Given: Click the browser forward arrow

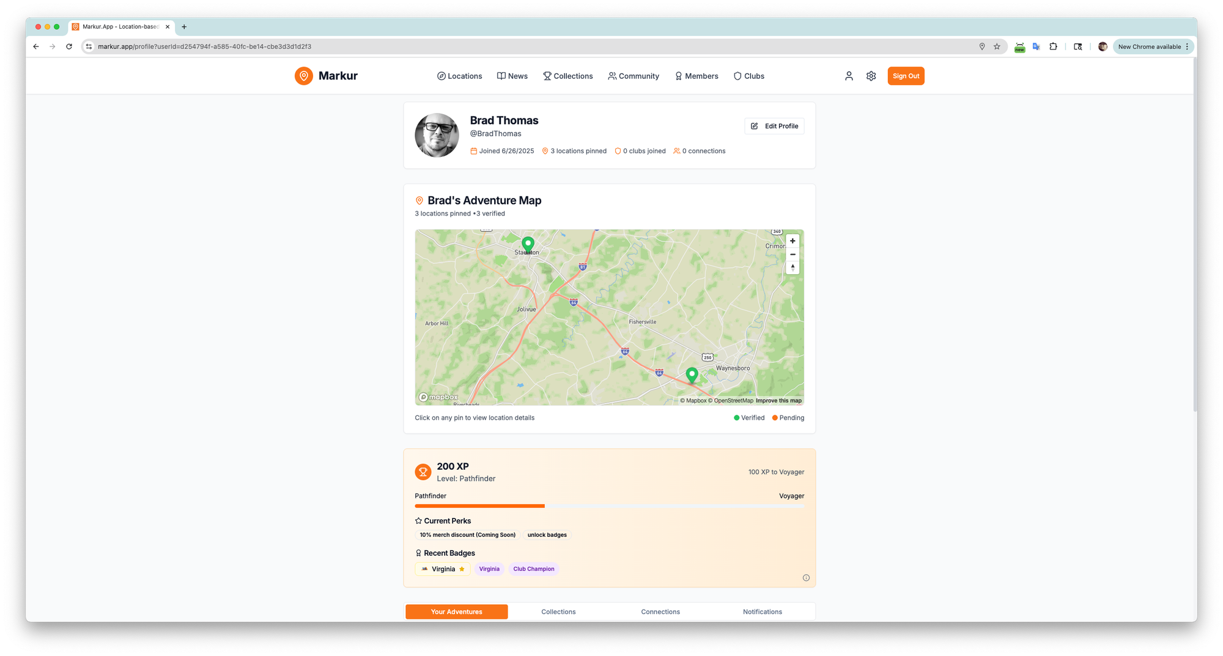Looking at the screenshot, I should (53, 46).
